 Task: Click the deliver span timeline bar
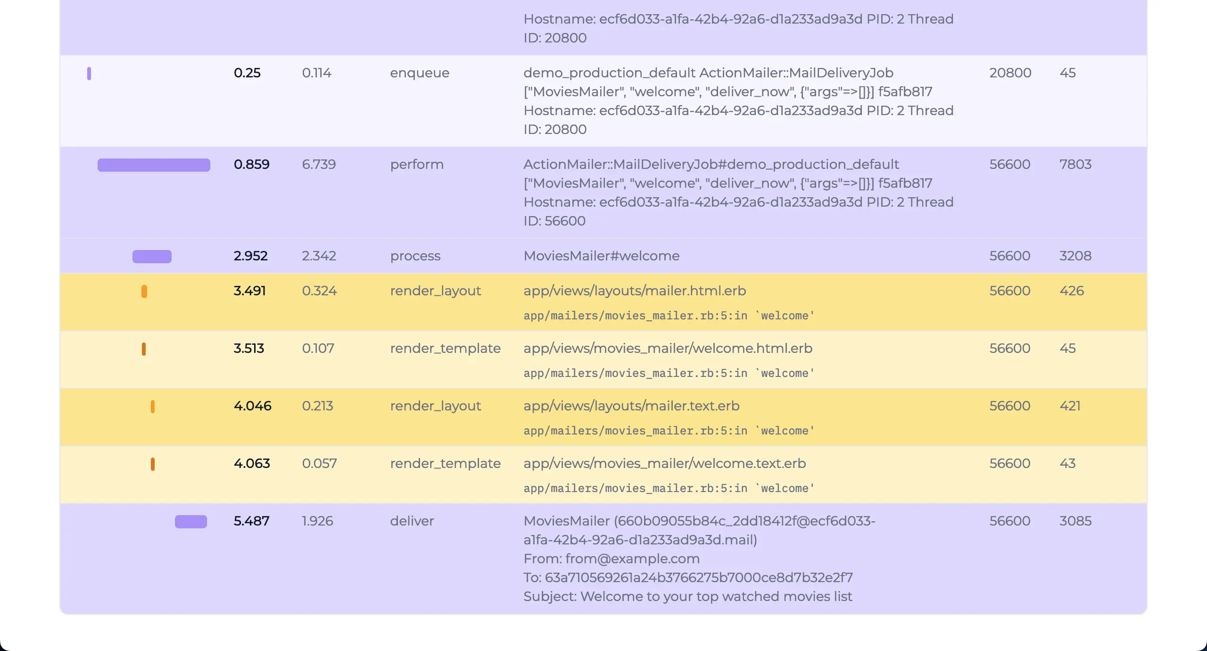191,521
